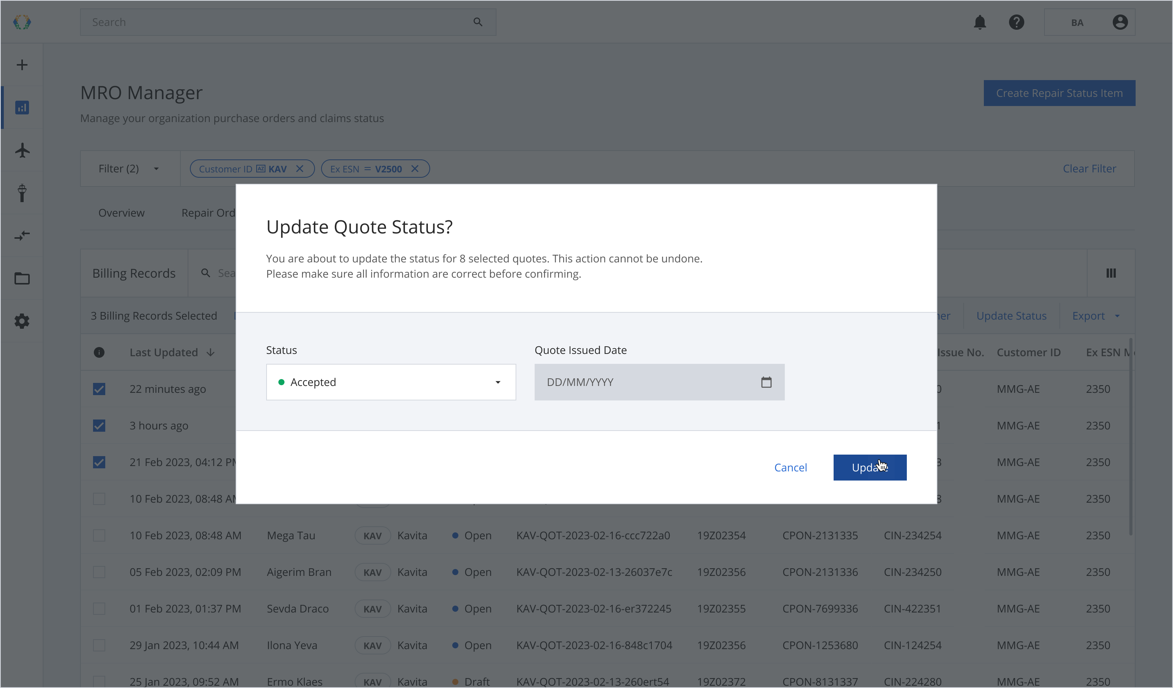Open the notifications bell
The image size is (1173, 688).
(x=980, y=22)
